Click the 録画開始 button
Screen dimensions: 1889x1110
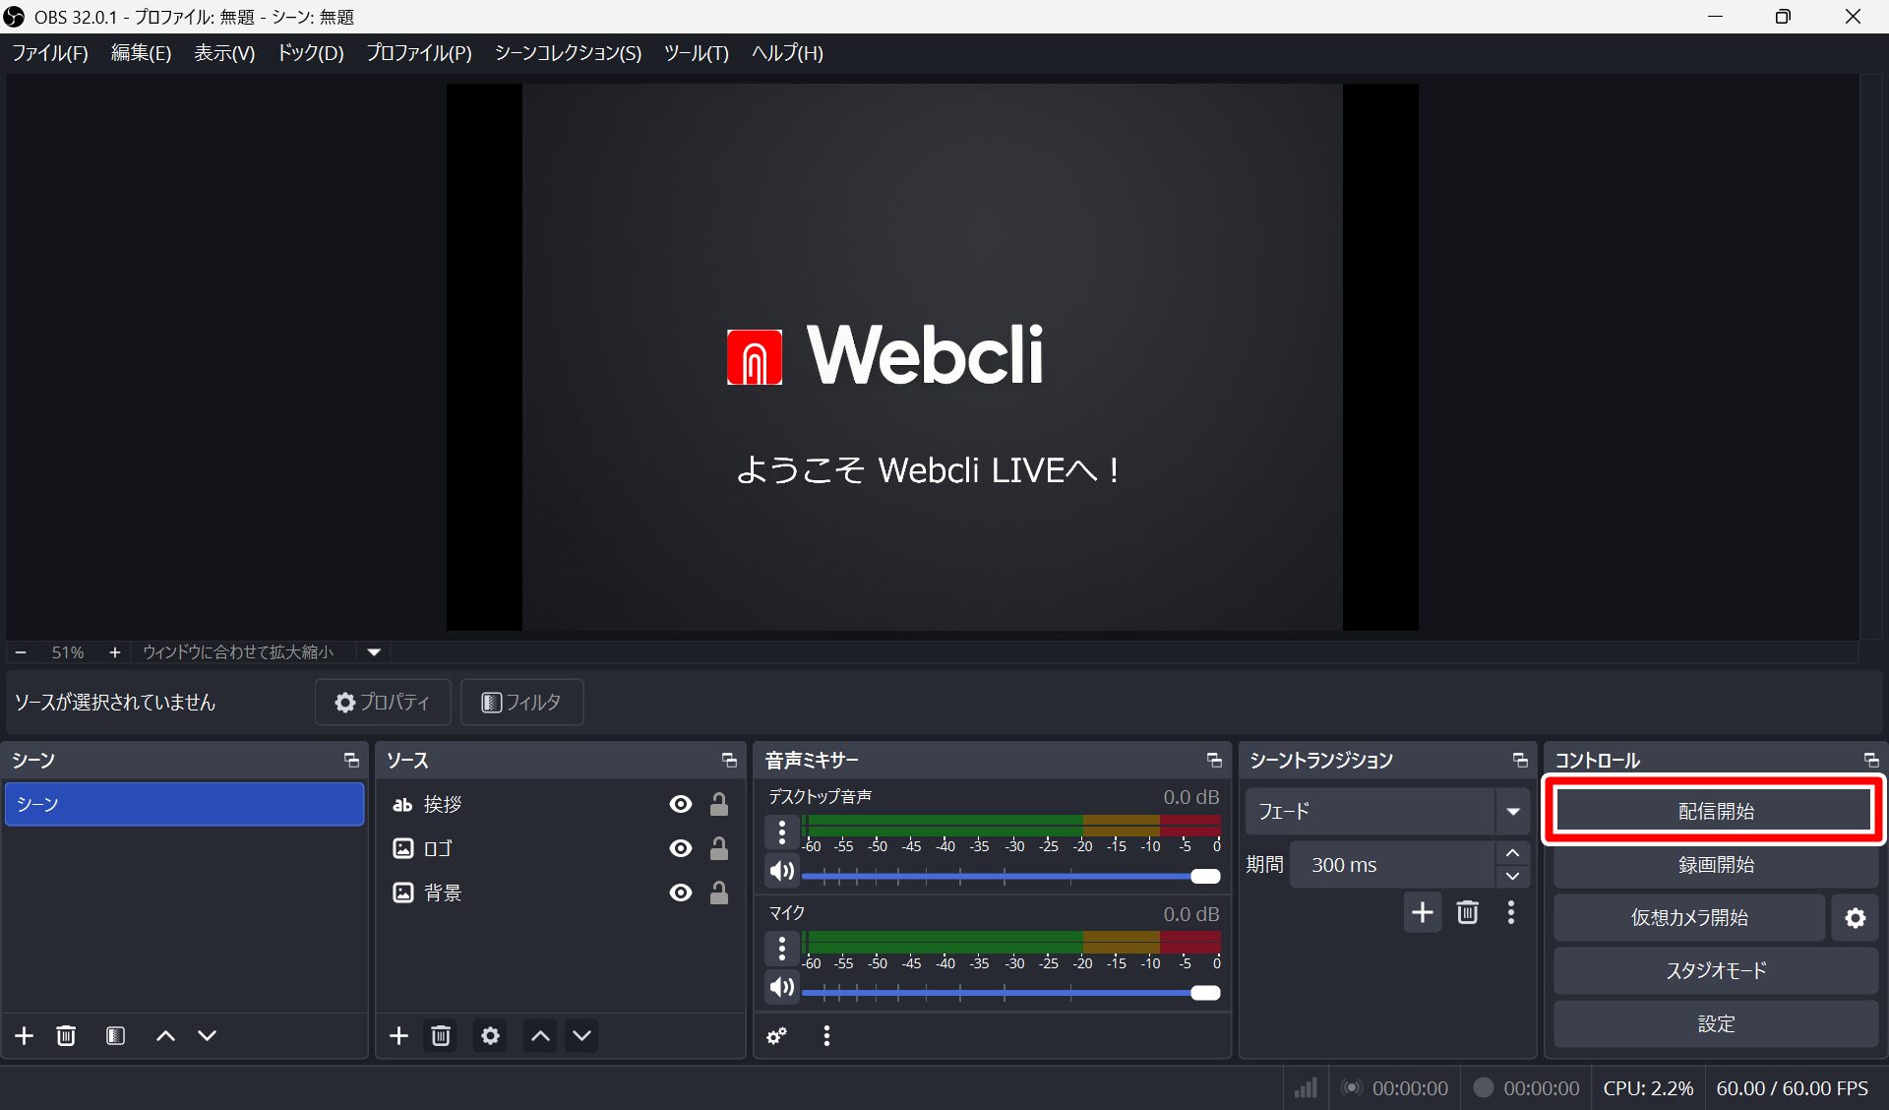(1715, 865)
